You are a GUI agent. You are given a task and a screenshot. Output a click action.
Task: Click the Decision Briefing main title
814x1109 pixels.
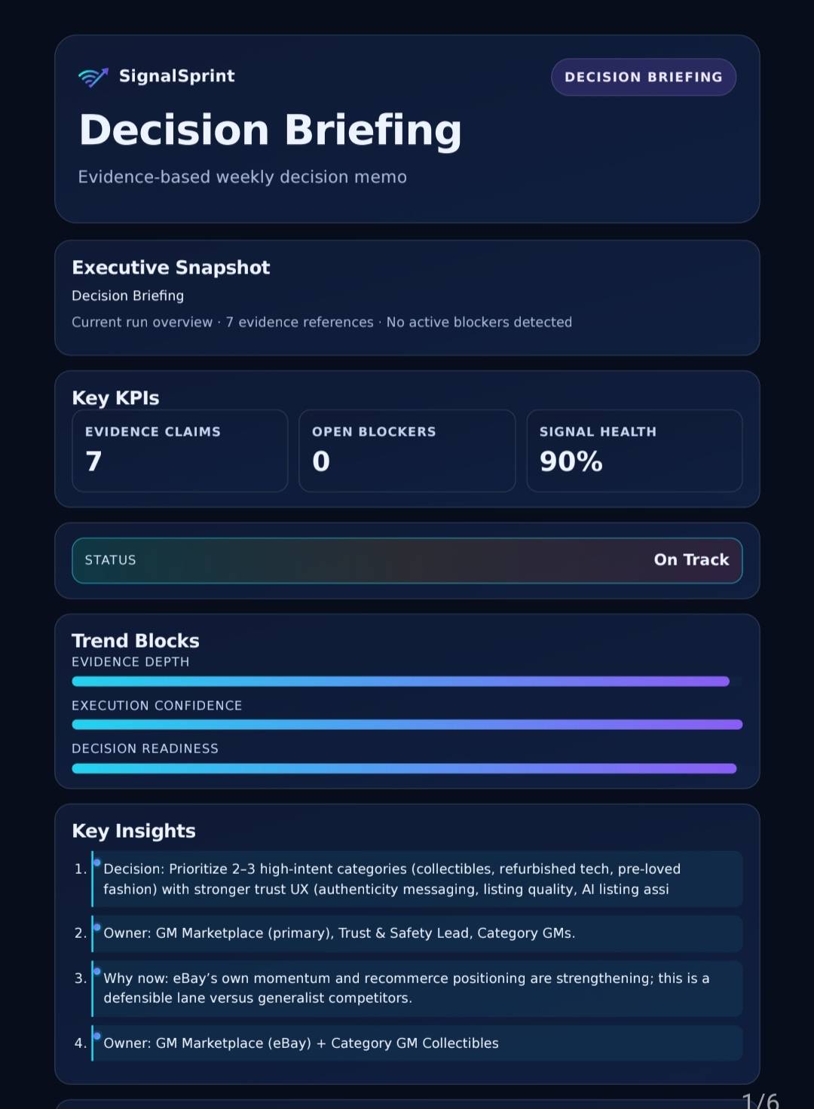pyautogui.click(x=270, y=130)
